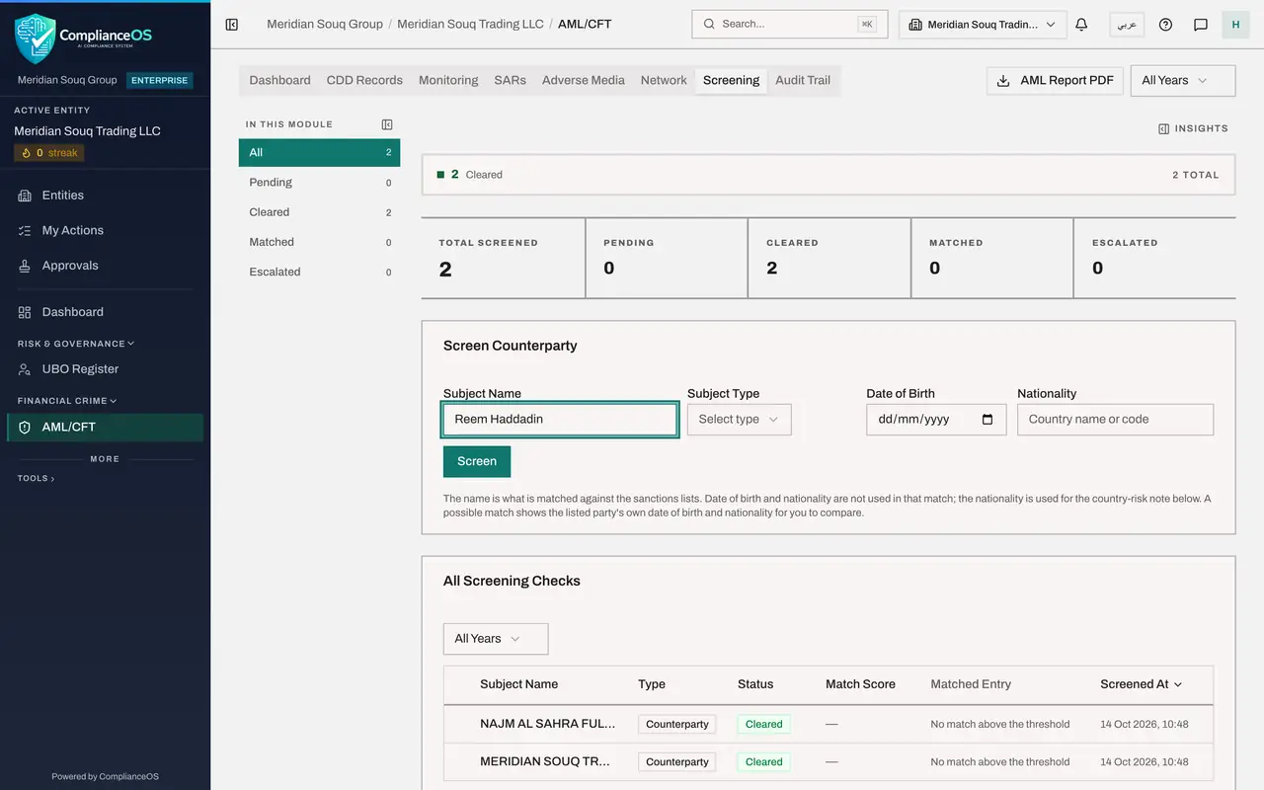Screen dimensions: 1264x790
Task: Collapse the In This Module panel
Action: (387, 124)
